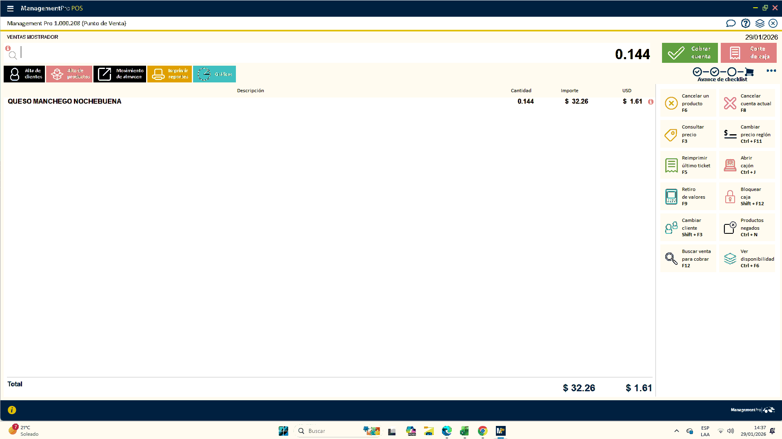Open the hamburger menu in title bar
782x439 pixels.
point(10,8)
